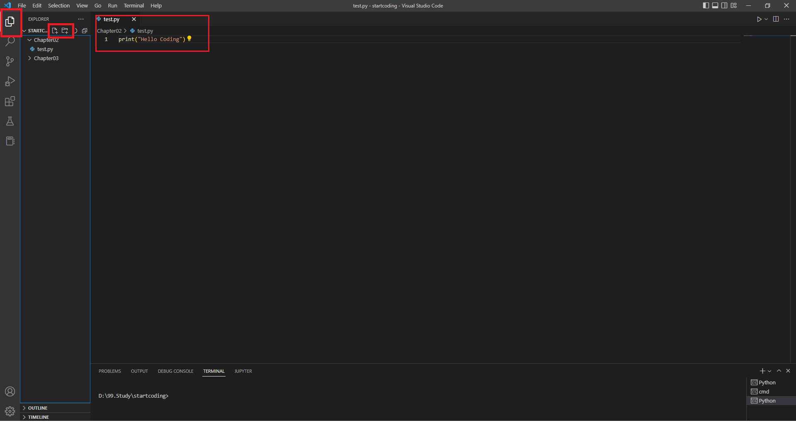Toggle the secondary side bar layout
The image size is (796, 430).
pyautogui.click(x=724, y=5)
